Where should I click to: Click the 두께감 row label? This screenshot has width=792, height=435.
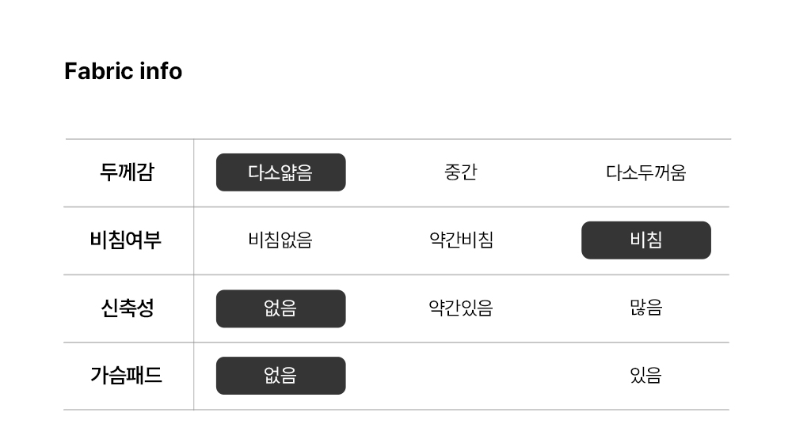coord(127,172)
